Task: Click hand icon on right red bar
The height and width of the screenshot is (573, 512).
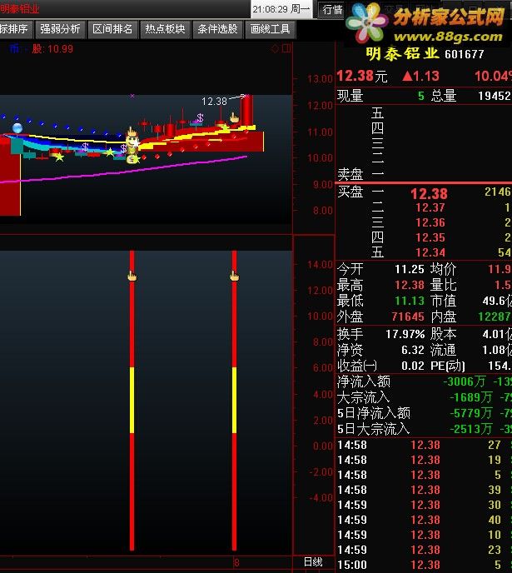Action: pyautogui.click(x=234, y=276)
